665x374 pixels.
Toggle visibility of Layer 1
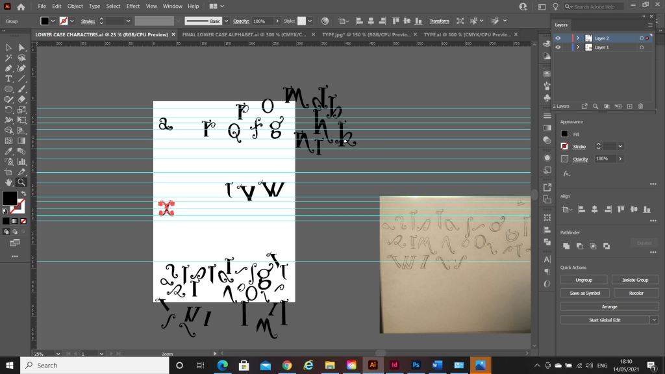[x=557, y=47]
